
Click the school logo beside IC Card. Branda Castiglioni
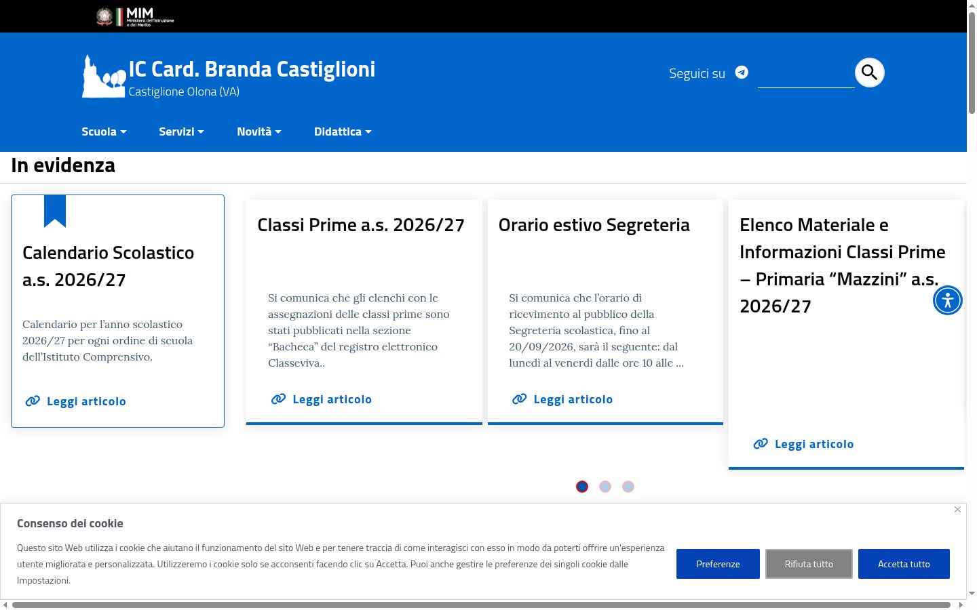point(104,76)
